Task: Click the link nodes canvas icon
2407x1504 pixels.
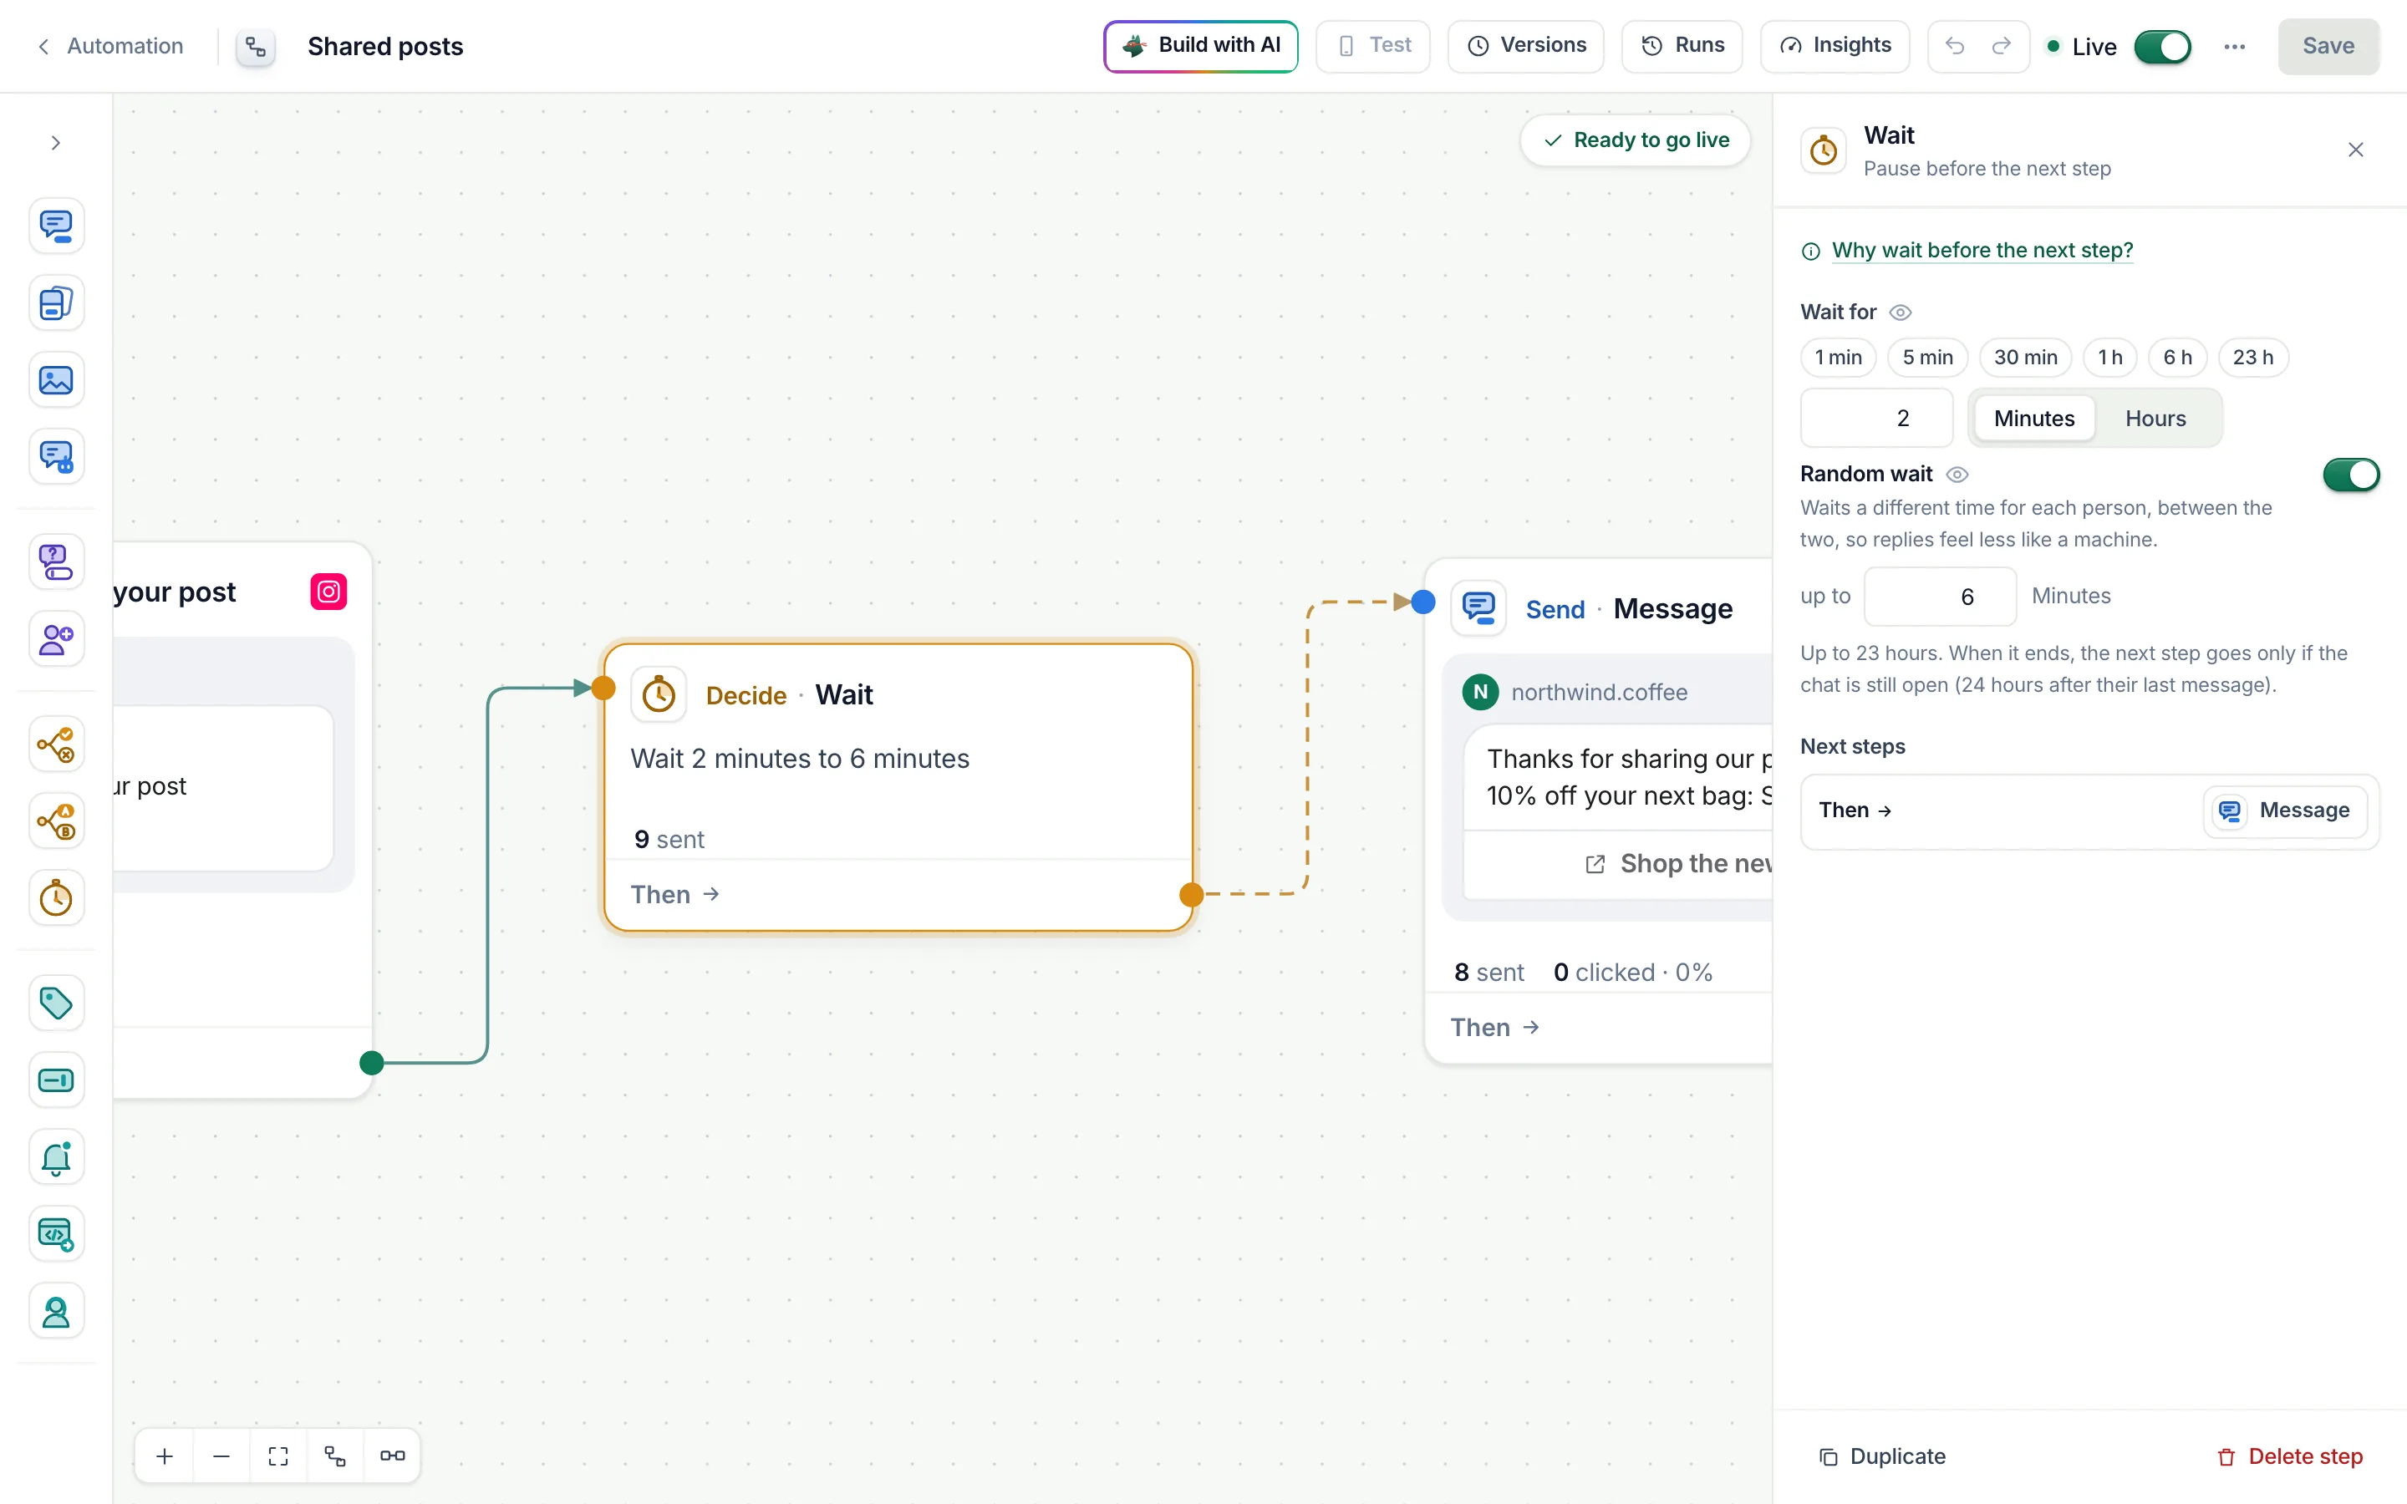Action: (392, 1456)
